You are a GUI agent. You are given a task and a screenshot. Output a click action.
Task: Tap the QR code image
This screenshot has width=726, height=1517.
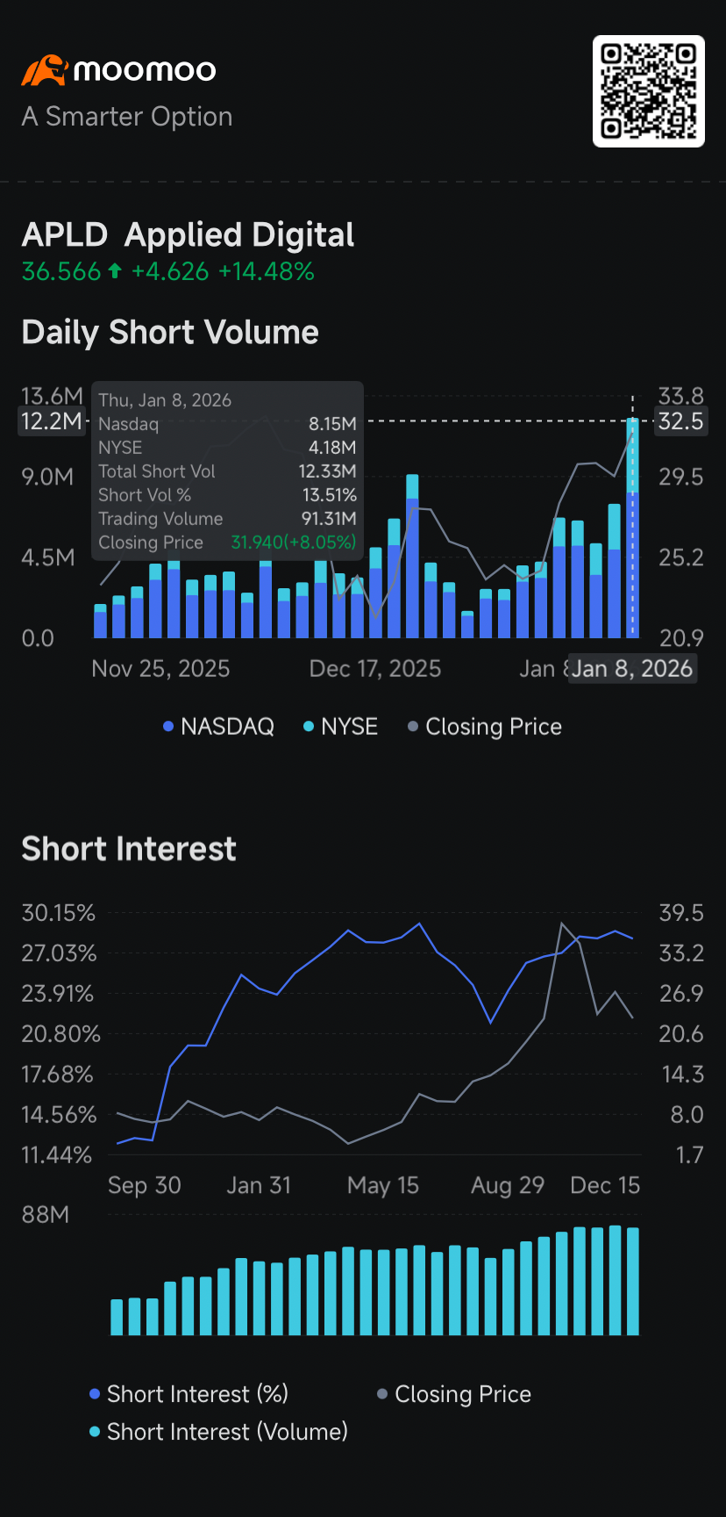649,91
